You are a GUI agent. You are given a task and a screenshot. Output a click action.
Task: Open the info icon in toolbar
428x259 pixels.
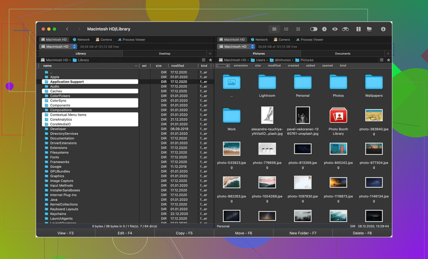(324, 29)
